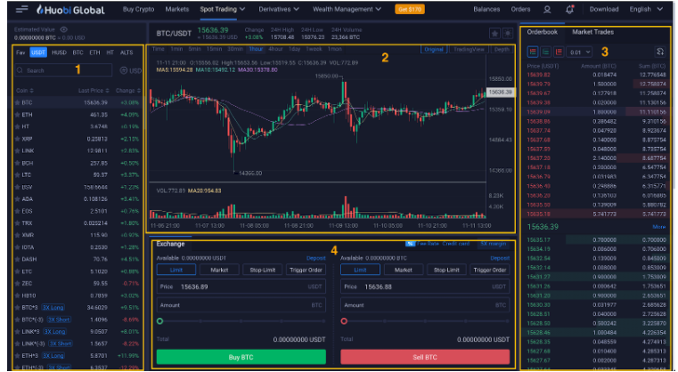Add BTC/USDT pair to favorites star button

pyautogui.click(x=494, y=33)
